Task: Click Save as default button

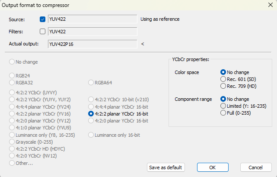Action: [x=166, y=167]
